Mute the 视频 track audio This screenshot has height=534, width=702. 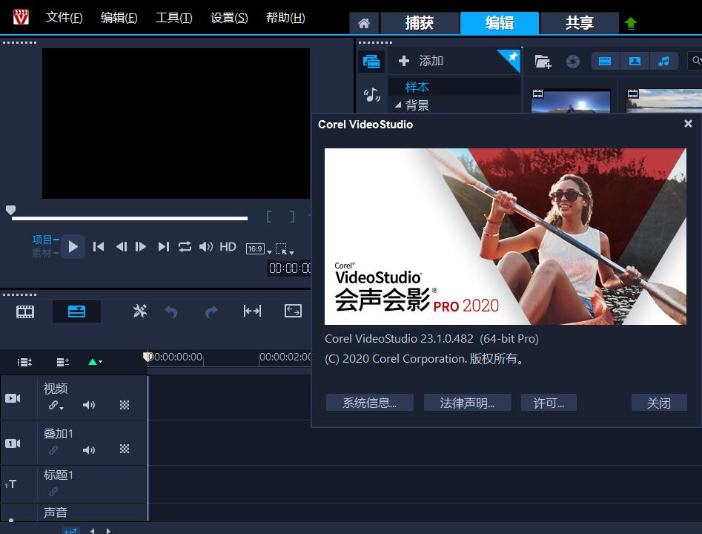89,406
